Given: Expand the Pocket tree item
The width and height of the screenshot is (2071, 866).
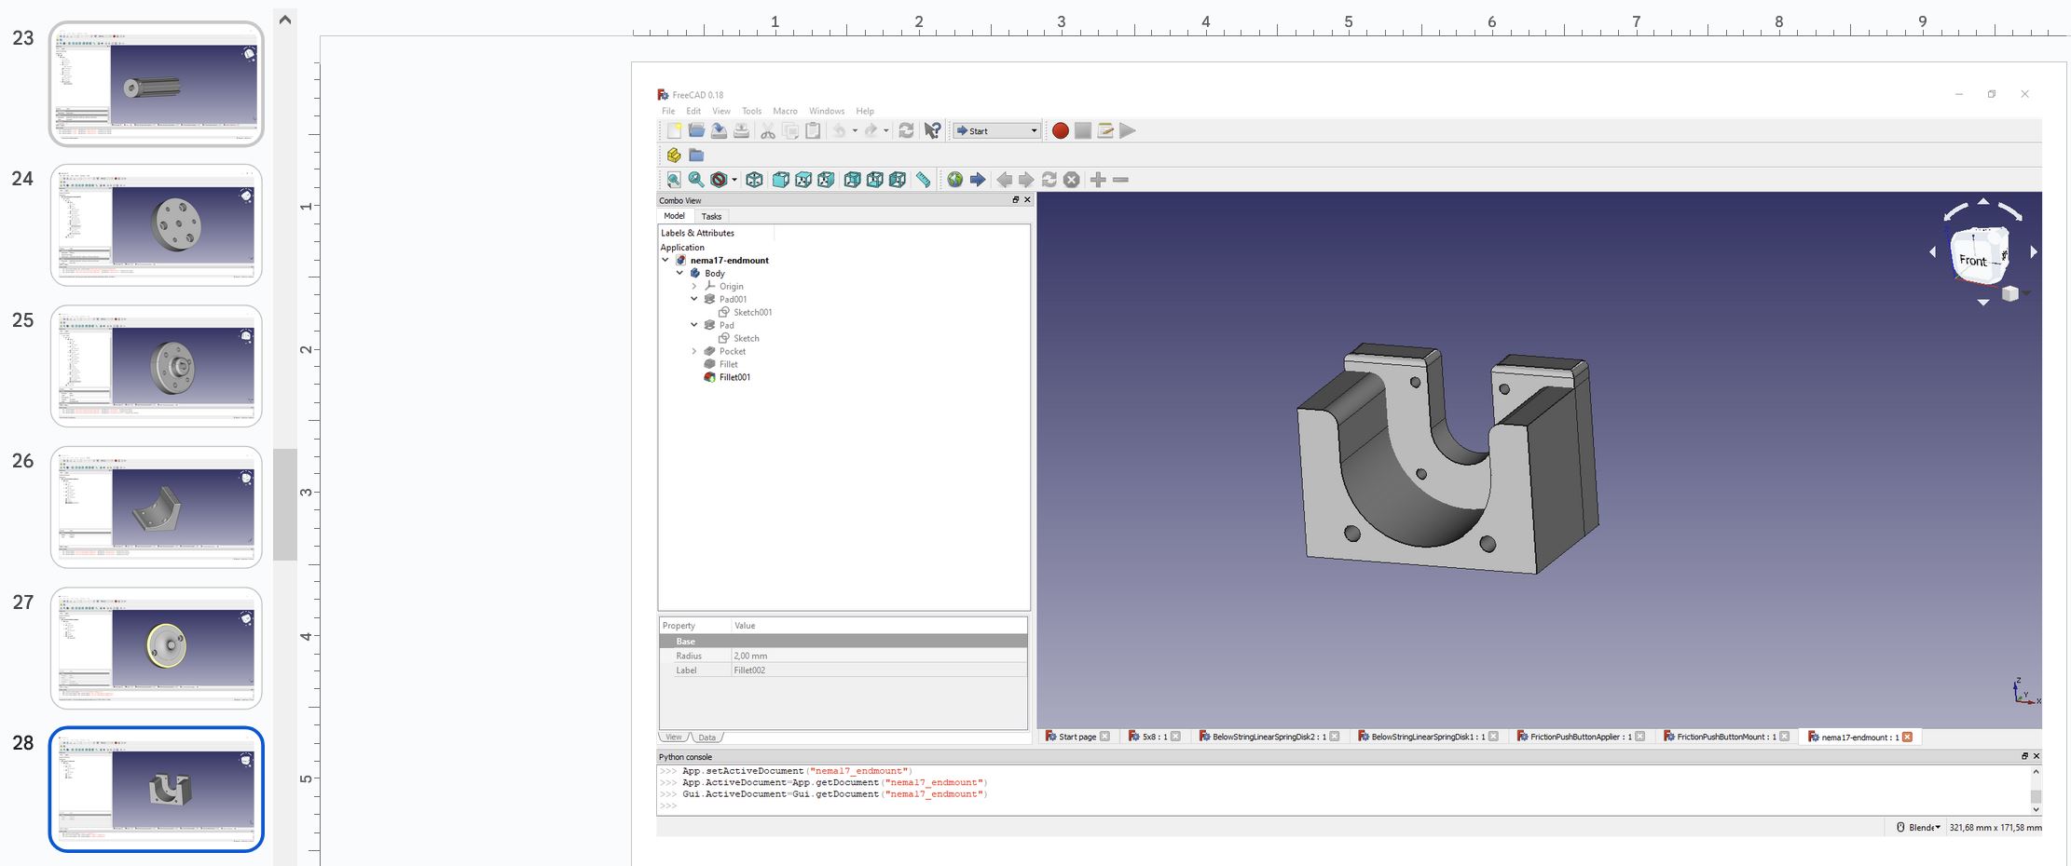Looking at the screenshot, I should click(x=694, y=352).
